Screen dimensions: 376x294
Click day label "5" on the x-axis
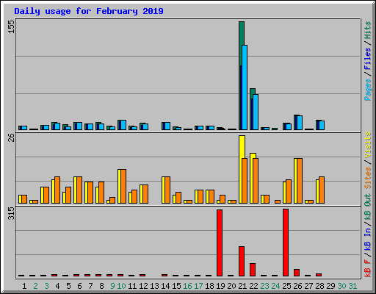point(68,286)
